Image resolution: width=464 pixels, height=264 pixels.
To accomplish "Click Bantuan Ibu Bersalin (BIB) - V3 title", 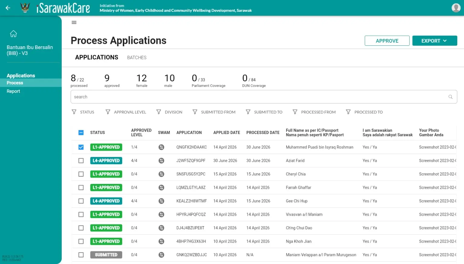I will (30, 50).
